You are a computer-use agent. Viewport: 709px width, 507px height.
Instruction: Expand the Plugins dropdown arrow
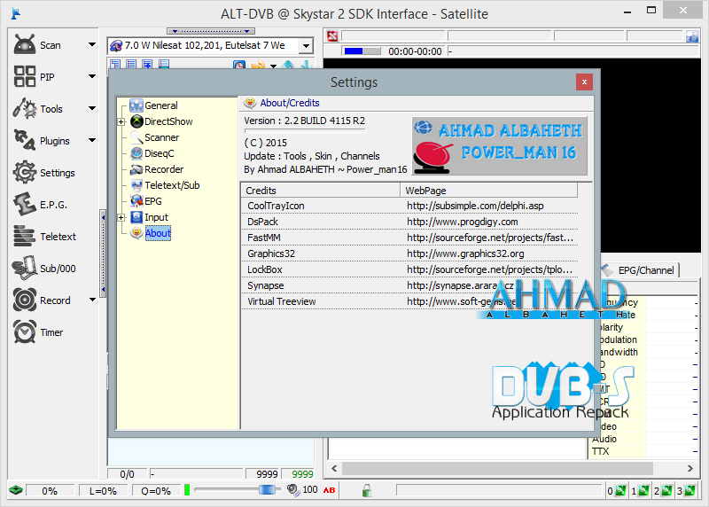[92, 140]
